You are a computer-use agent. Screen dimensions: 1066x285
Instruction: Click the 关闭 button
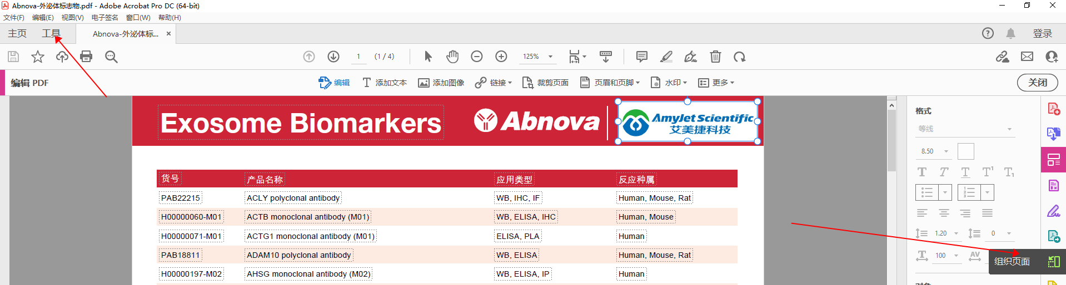point(1037,83)
